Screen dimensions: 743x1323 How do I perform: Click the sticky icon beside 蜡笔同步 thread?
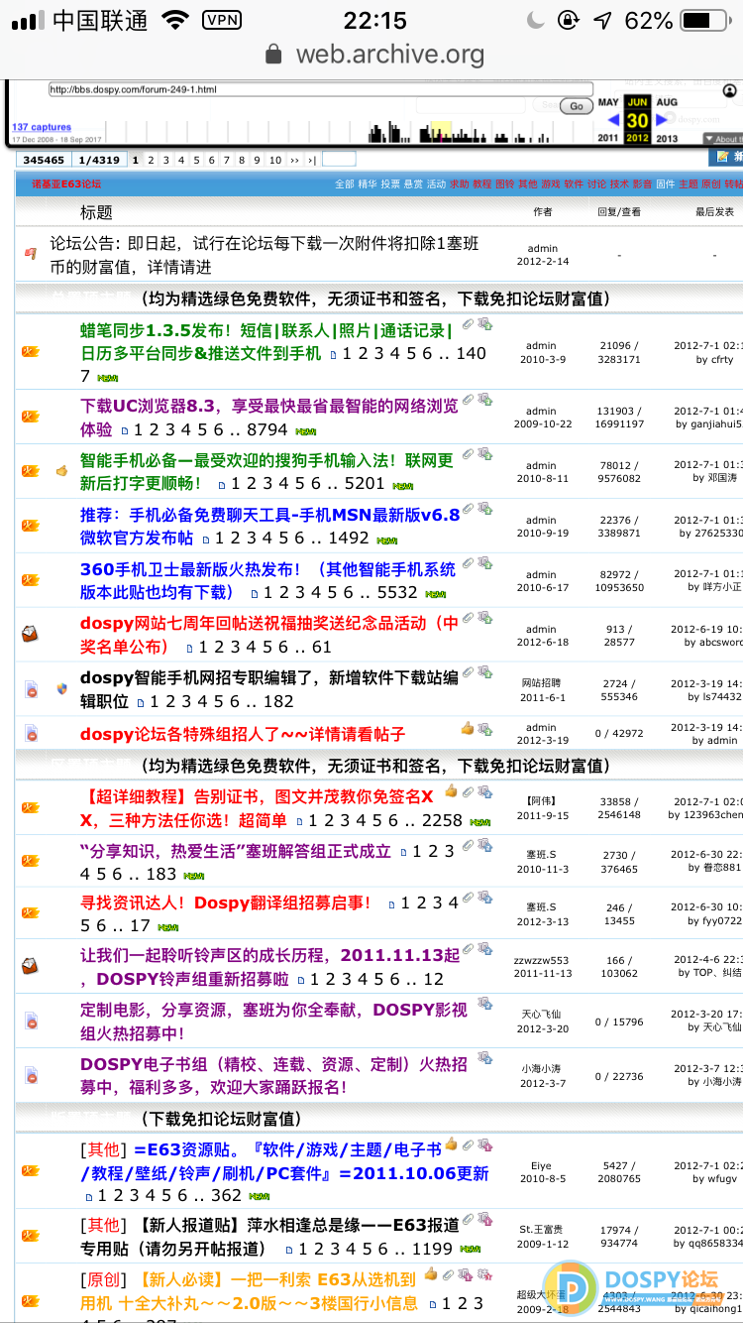coord(30,351)
